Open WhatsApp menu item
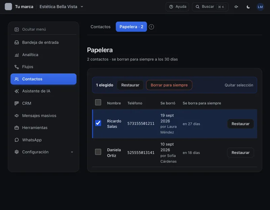Screen dimensions: 270x210 [44, 140]
